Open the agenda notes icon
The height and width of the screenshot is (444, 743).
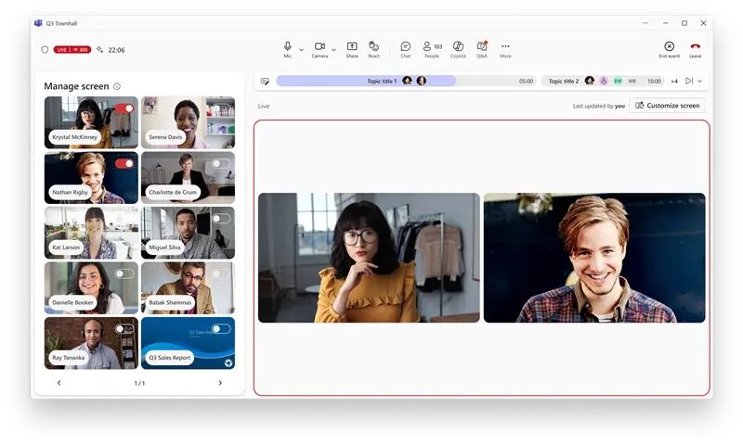click(265, 82)
